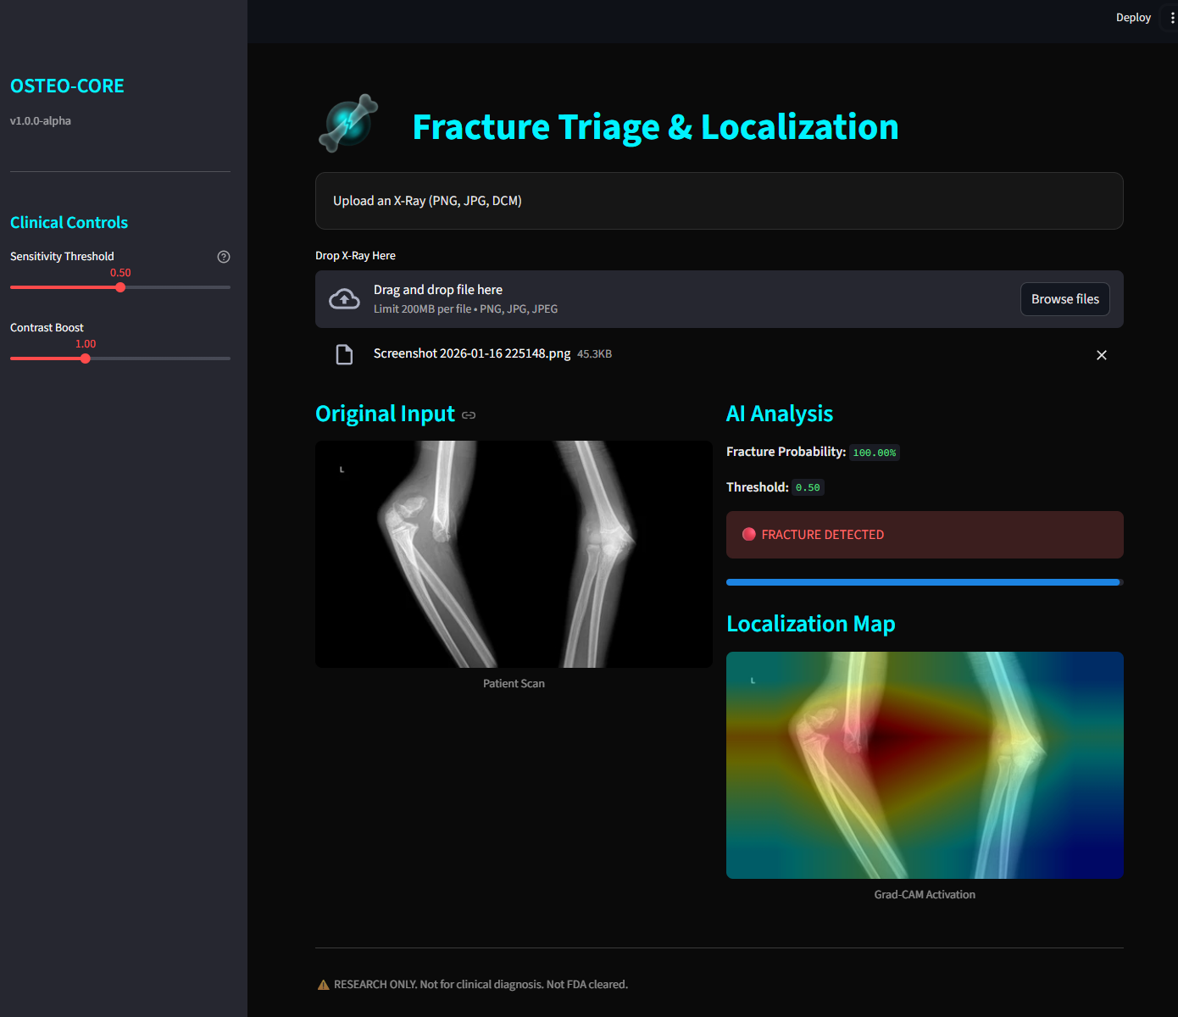Image resolution: width=1178 pixels, height=1017 pixels.
Task: Click the red fracture status dot
Action: coord(749,534)
